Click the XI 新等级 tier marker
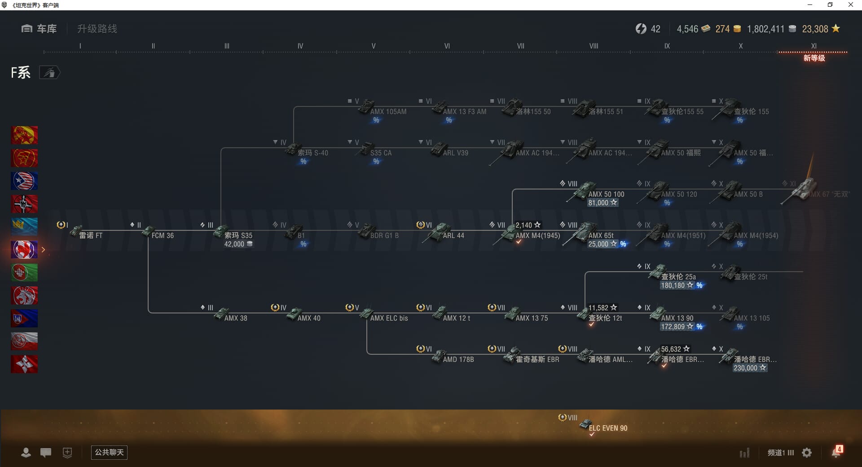862x467 pixels. [x=814, y=52]
